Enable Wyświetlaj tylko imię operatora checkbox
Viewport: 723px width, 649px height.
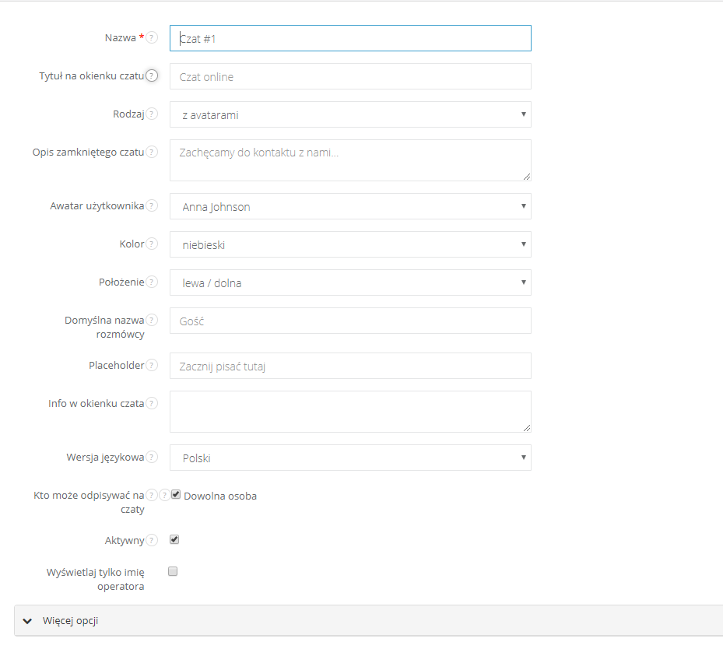point(174,571)
